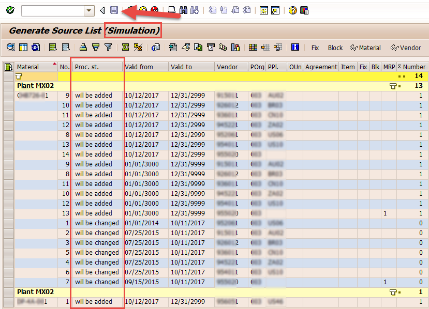The width and height of the screenshot is (429, 309).
Task: Click the Valid from column header
Action: [x=145, y=67]
